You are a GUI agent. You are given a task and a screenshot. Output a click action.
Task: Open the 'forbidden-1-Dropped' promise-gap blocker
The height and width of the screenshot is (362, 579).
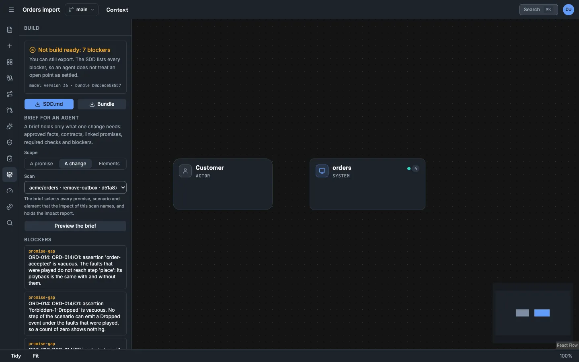click(x=75, y=313)
